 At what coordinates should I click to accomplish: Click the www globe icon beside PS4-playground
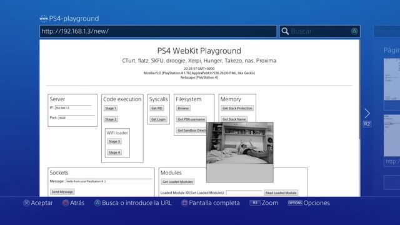(44, 18)
